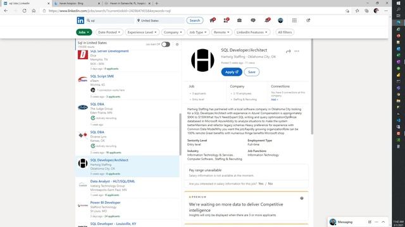Image resolution: width=405 pixels, height=227 pixels.
Task: Click the Apply button
Action: (x=232, y=72)
